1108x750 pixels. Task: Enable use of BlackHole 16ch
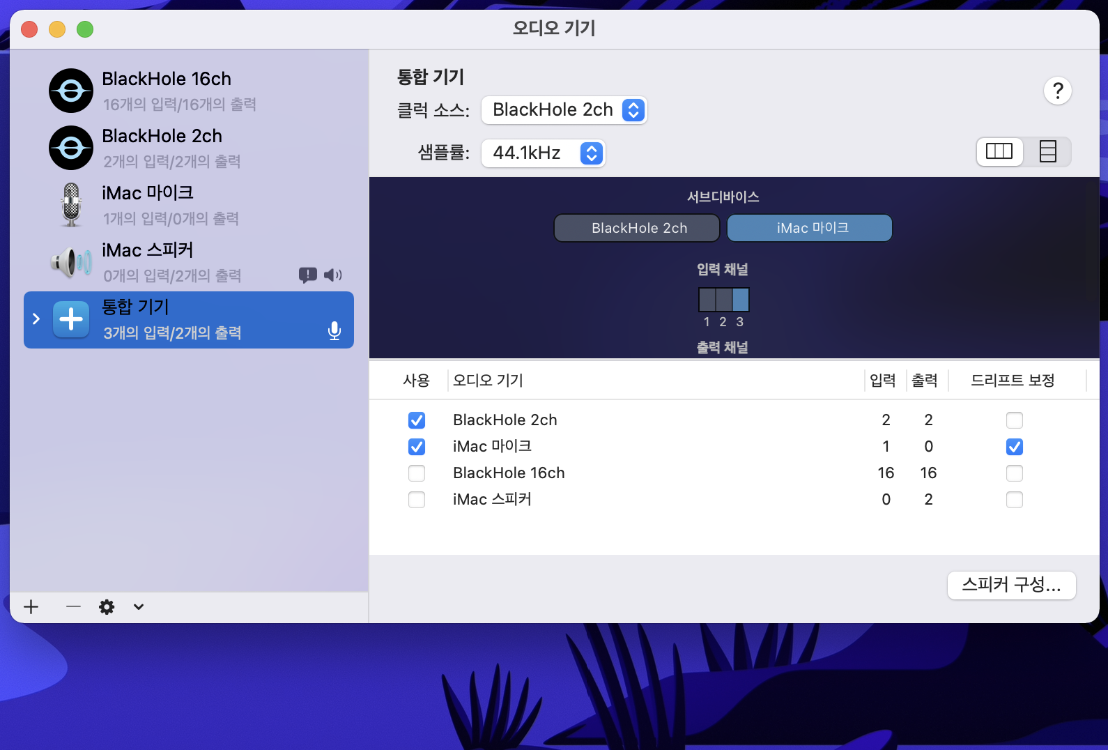[x=417, y=473]
